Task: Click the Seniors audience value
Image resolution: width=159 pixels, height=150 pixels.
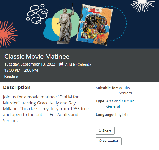Action: [125, 93]
